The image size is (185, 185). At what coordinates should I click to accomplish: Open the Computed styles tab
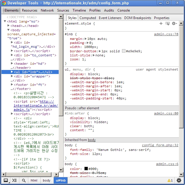88,18
